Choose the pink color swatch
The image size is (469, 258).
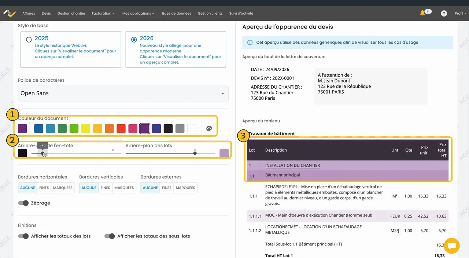tap(133, 129)
